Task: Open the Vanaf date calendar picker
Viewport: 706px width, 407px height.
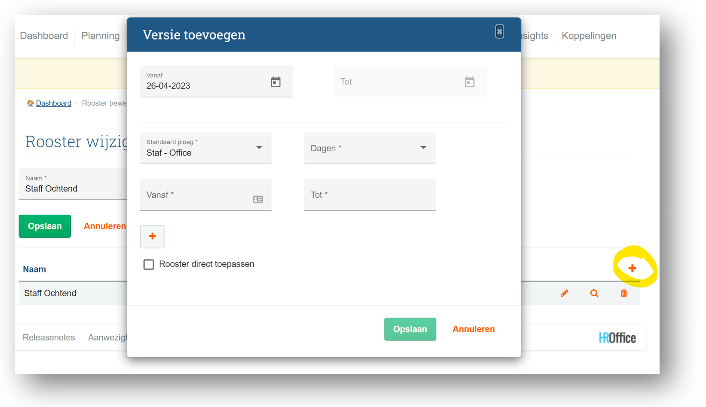Action: click(x=276, y=82)
